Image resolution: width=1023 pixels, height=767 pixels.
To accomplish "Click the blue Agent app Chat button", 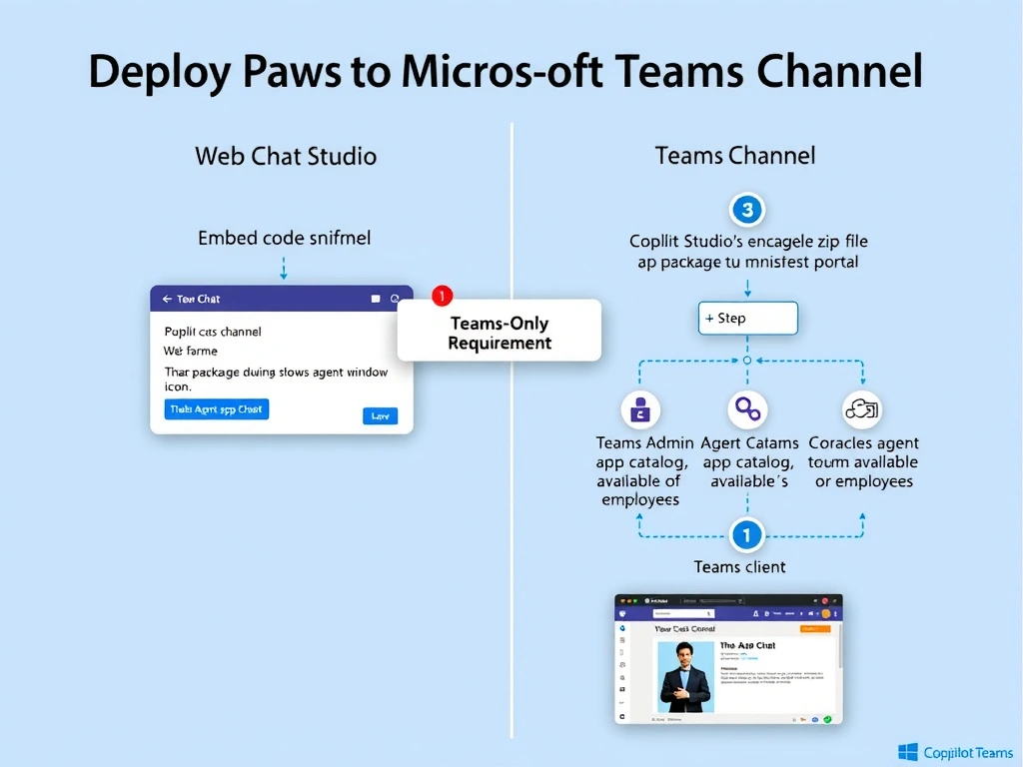I will tap(217, 408).
